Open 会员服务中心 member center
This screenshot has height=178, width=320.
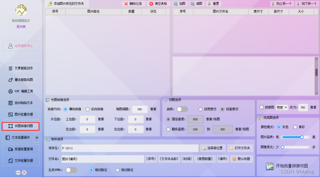click(21, 46)
